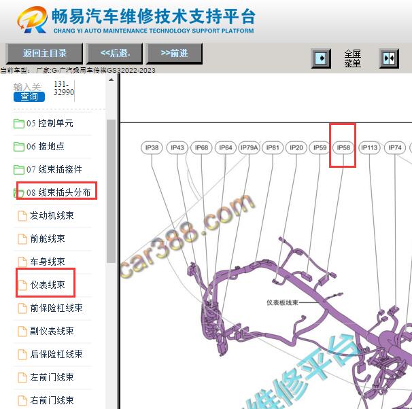Open the 左前门线束 document
Image resolution: width=412 pixels, height=409 pixels.
(x=52, y=377)
